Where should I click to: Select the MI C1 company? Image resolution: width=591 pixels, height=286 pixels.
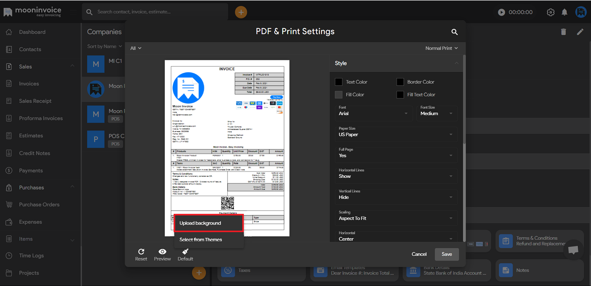click(x=103, y=64)
